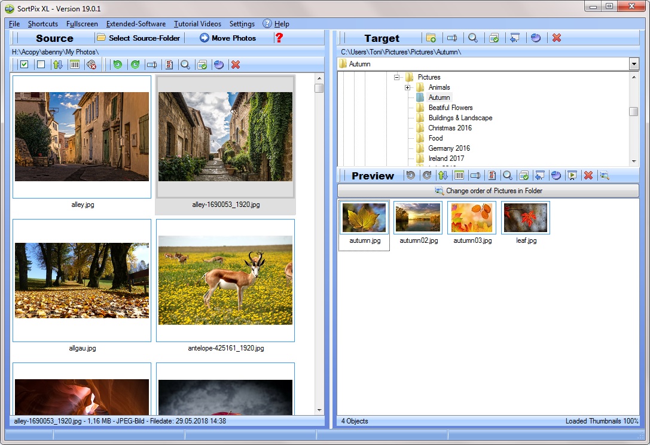Open the pie-chart disk usage icon in Target
The image size is (650, 445).
[536, 38]
